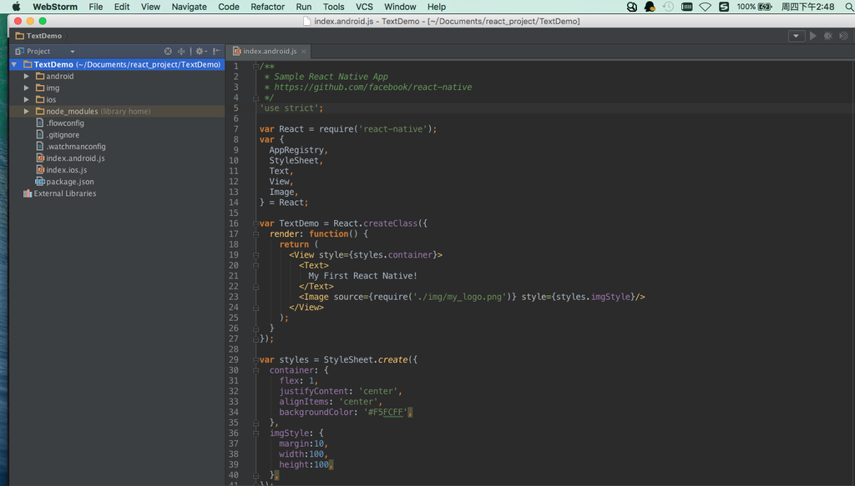Click '#F5FCFF' color value in code
Viewport: 855px width, 486px height.
point(386,412)
